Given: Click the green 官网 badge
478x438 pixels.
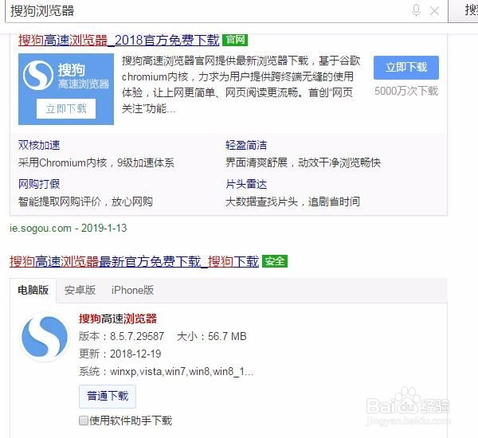Looking at the screenshot, I should pyautogui.click(x=235, y=40).
